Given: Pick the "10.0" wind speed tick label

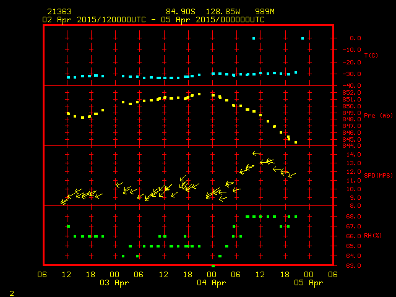Looking at the screenshot, I should coord(353,189).
